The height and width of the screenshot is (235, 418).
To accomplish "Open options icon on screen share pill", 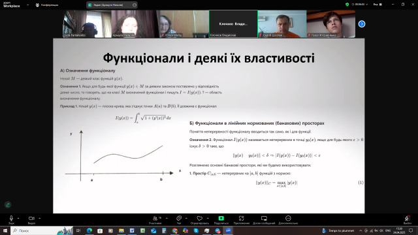I will [x=135, y=5].
